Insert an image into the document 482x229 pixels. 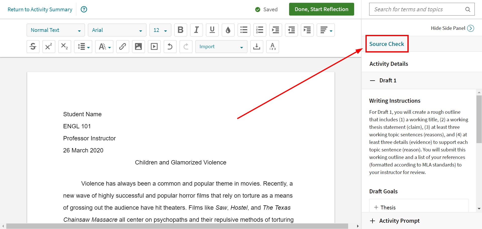coord(138,46)
